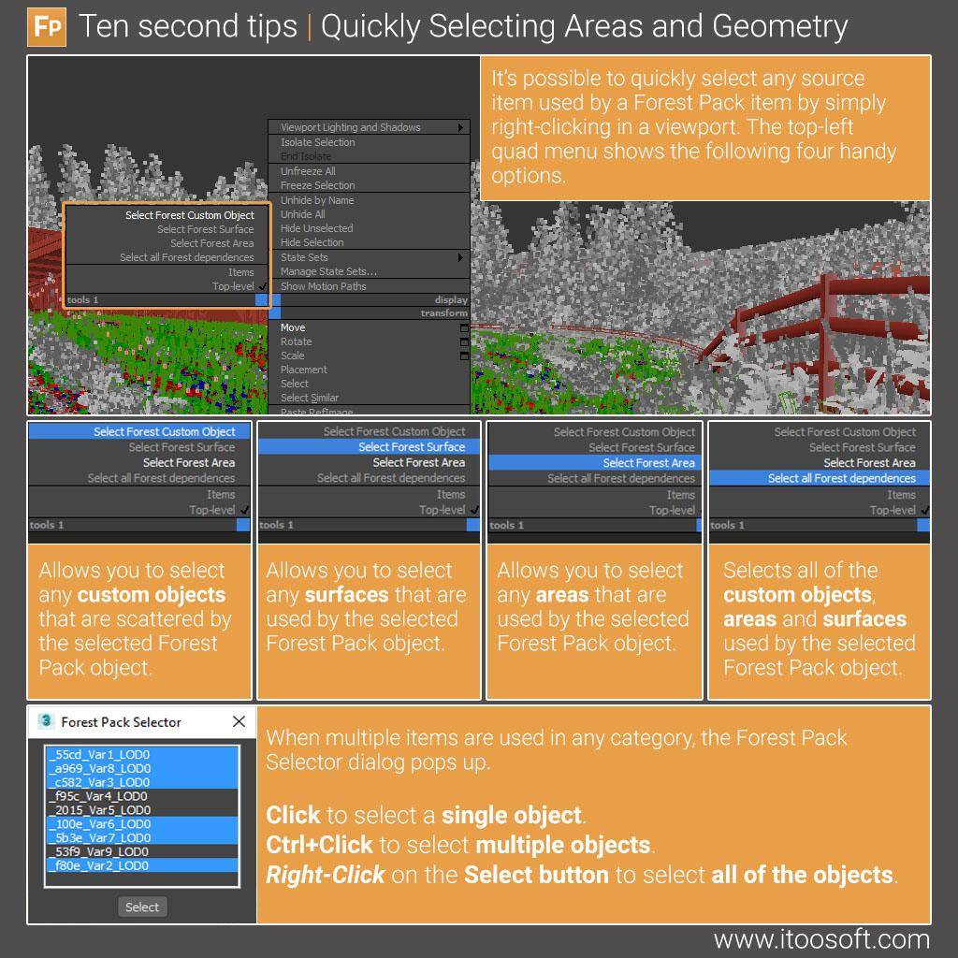The height and width of the screenshot is (958, 958).
Task: Toggle Items selection mode in the quad menu
Action: [x=241, y=272]
